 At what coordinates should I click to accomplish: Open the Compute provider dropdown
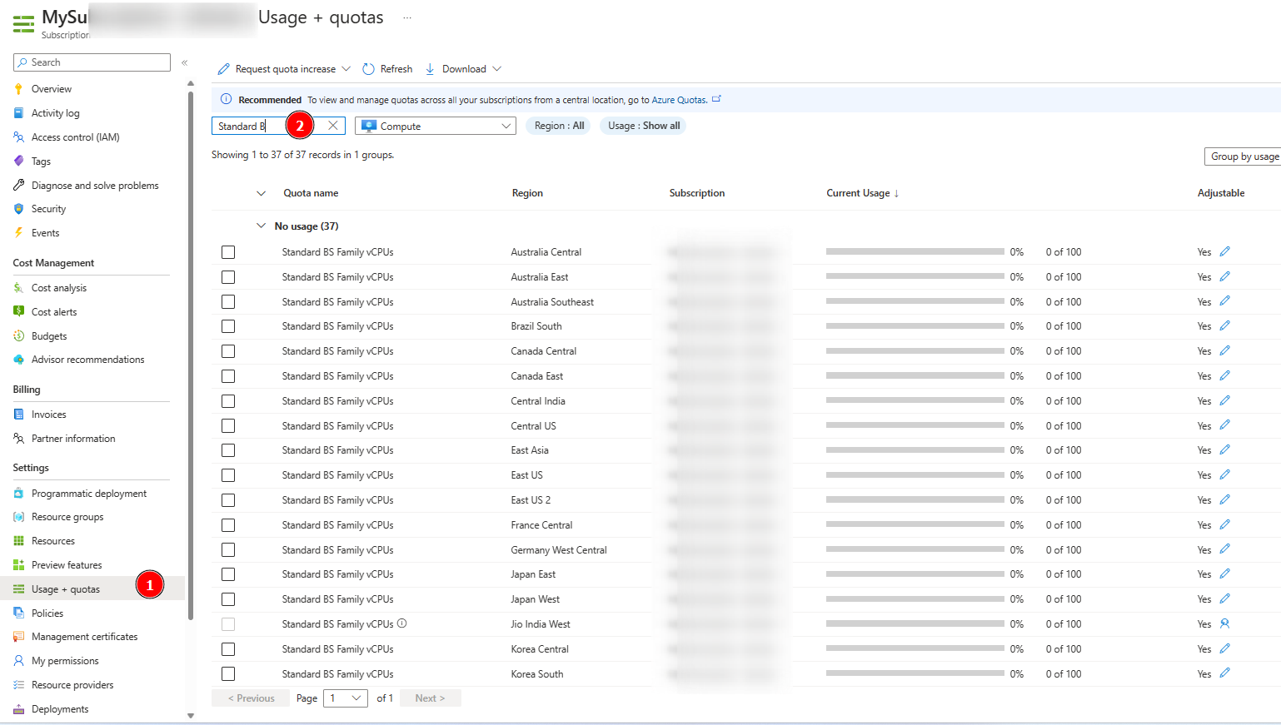click(436, 126)
